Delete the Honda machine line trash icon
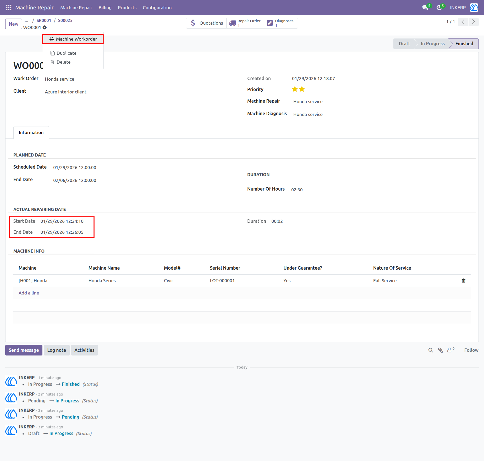Viewport: 484px width, 462px height. pyautogui.click(x=463, y=281)
